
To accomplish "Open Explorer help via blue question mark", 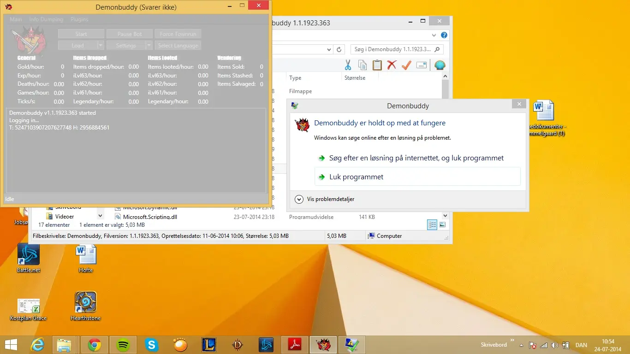I will [x=444, y=35].
